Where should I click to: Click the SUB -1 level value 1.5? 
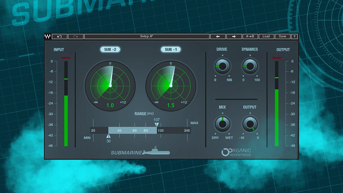(x=171, y=105)
